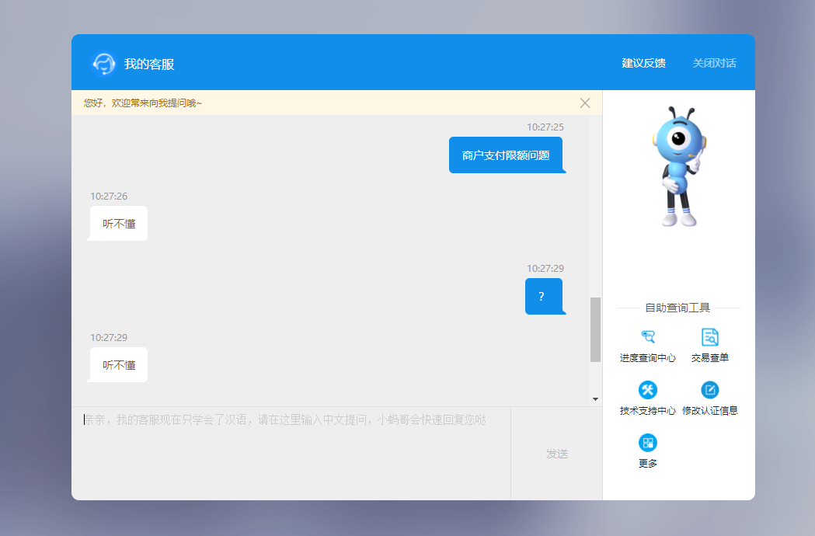Click the 听不懂 reply under 10:27:26
The height and width of the screenshot is (536, 815).
(119, 224)
